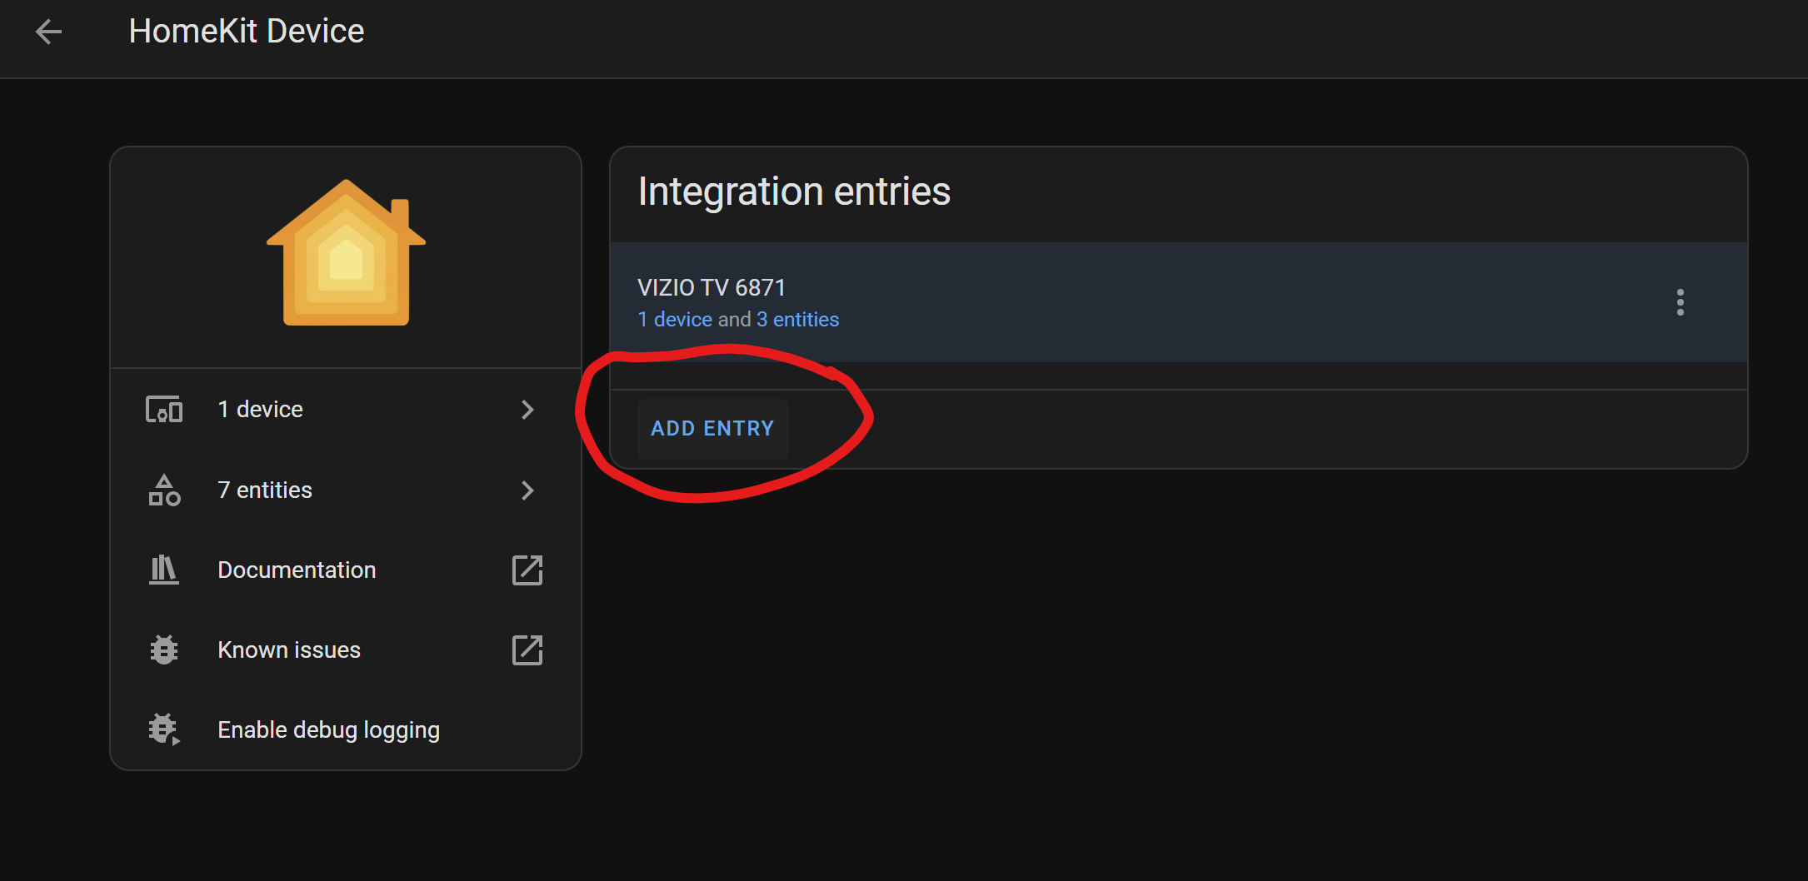Click the ADD ENTRY button
The image size is (1808, 881).
click(712, 429)
